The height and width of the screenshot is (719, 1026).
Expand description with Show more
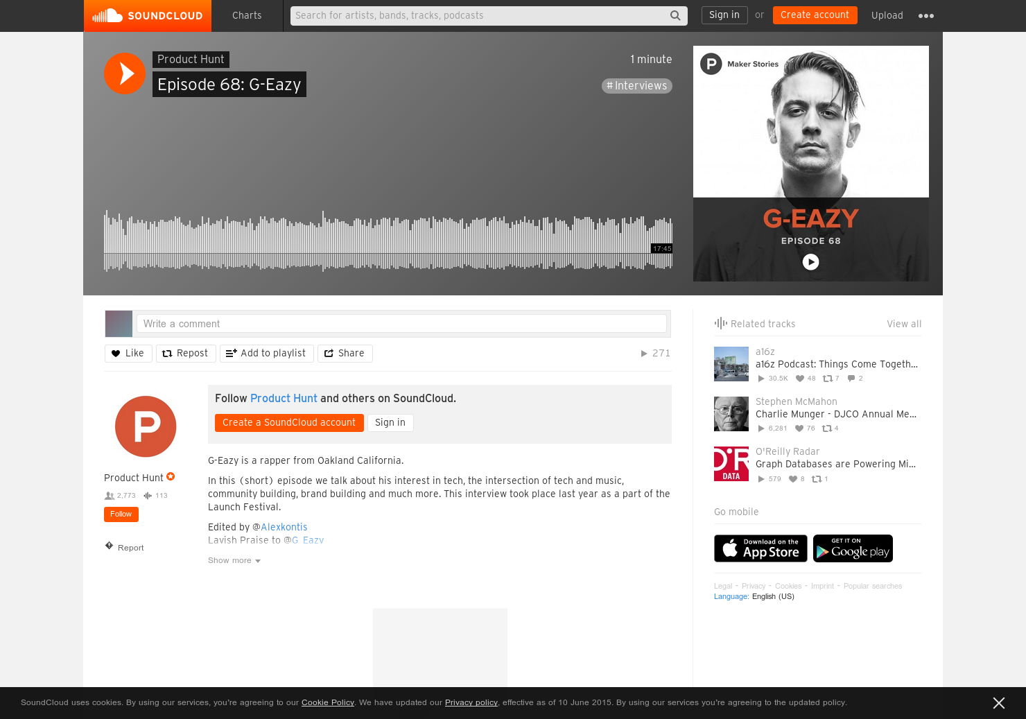click(234, 560)
